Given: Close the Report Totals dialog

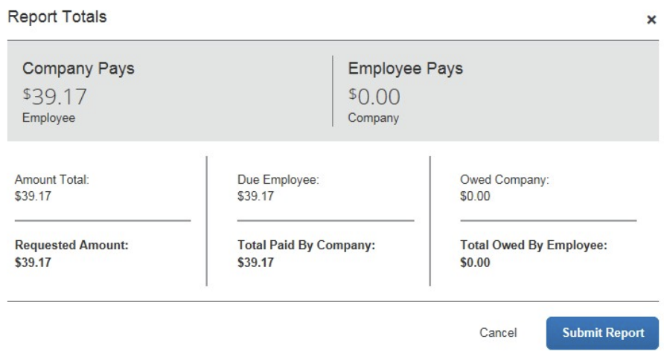Looking at the screenshot, I should click(x=651, y=20).
